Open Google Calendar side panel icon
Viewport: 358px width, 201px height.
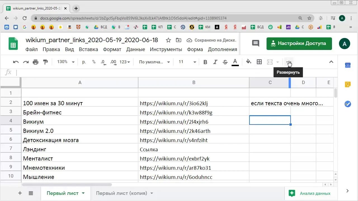[x=348, y=65]
